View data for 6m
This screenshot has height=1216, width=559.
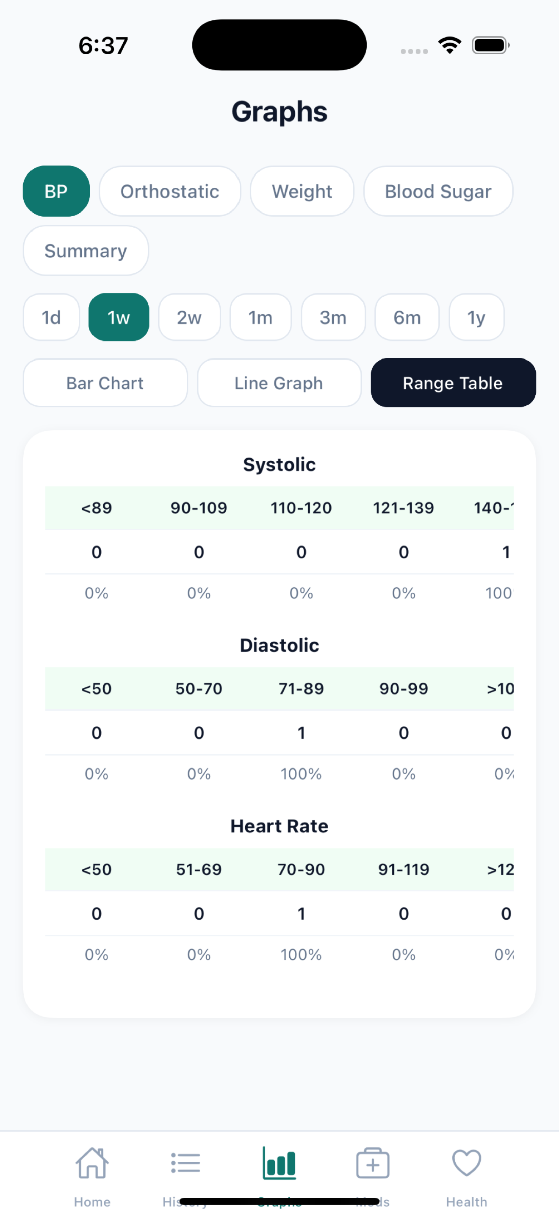click(406, 317)
